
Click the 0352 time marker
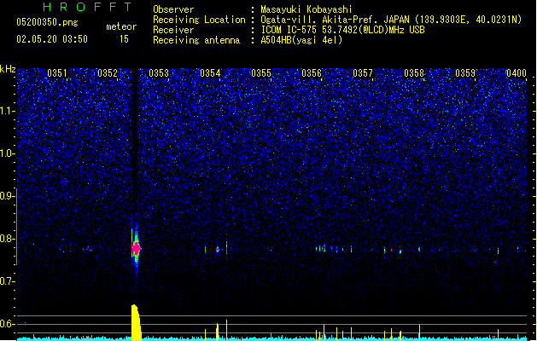tap(108, 73)
